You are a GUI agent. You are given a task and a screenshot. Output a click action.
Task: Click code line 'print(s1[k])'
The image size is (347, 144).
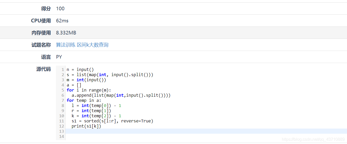coord(86,126)
